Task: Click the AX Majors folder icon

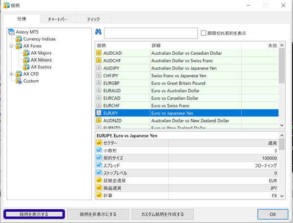Action: click(x=26, y=53)
